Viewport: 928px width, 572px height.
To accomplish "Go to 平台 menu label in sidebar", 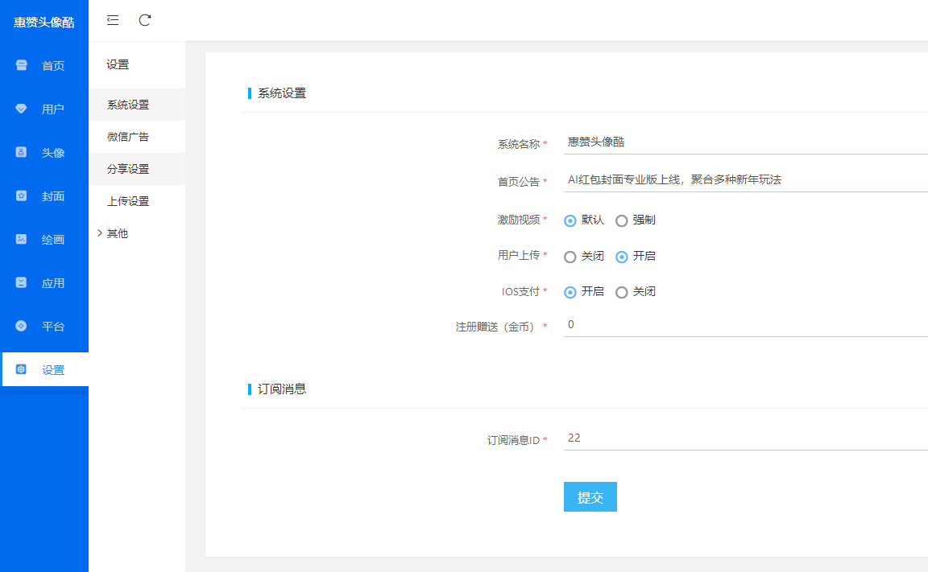I will click(53, 326).
